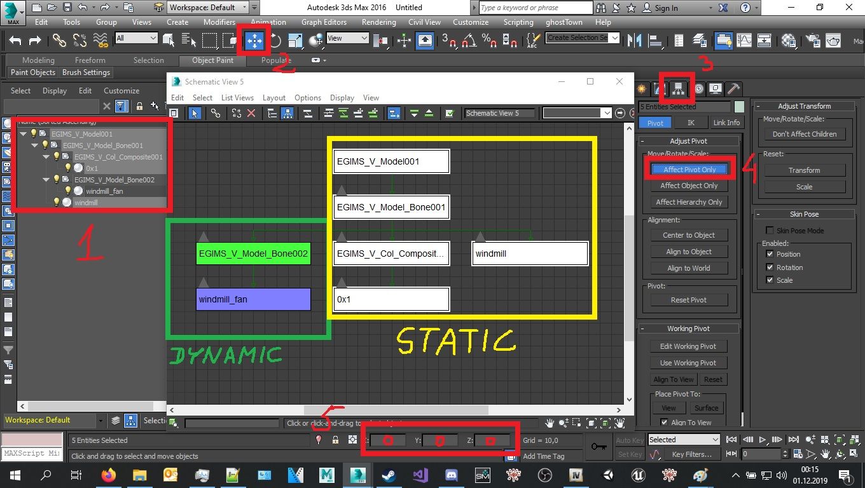
Task: Click the Edit Working Pivot button
Action: [x=688, y=346]
